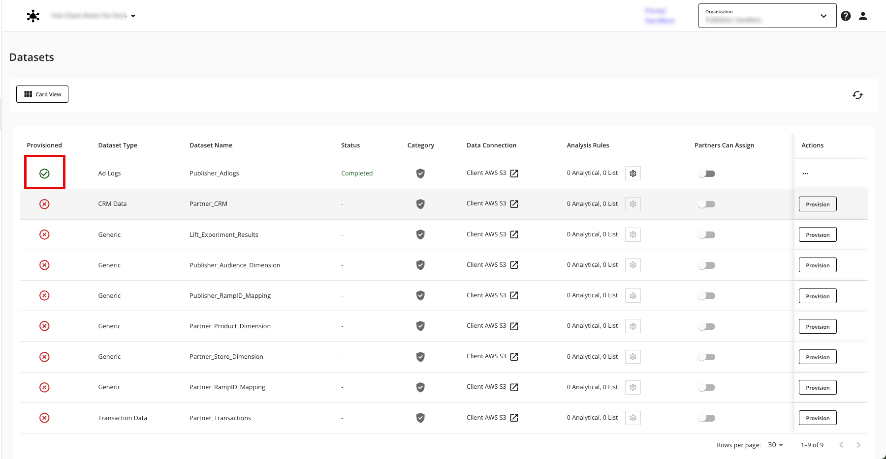
Task: Click the app logo in the header
Action: coord(33,16)
